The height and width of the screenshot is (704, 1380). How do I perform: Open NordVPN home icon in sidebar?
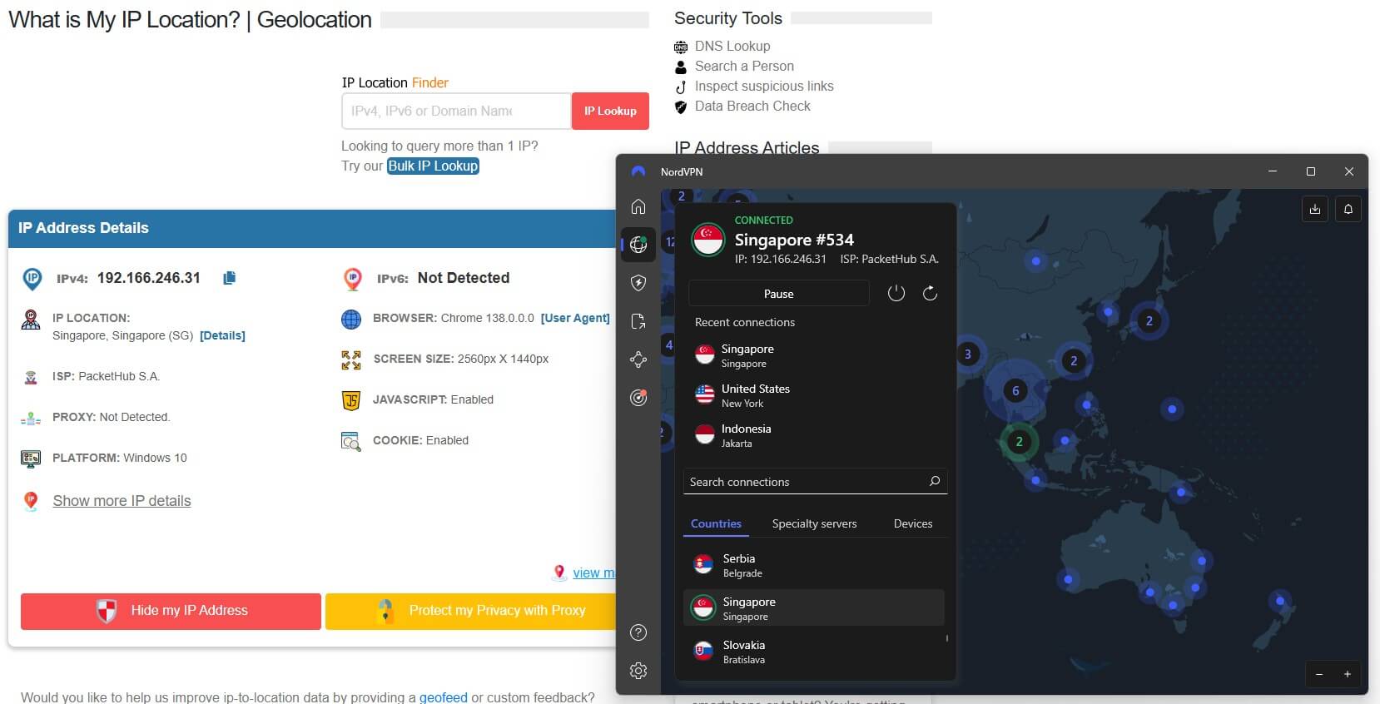[x=638, y=206]
